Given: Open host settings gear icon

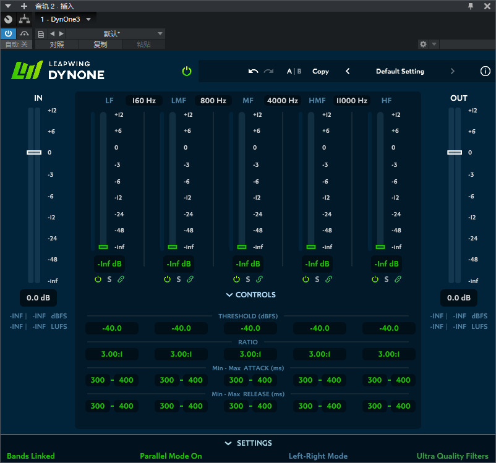Looking at the screenshot, I should tap(423, 45).
